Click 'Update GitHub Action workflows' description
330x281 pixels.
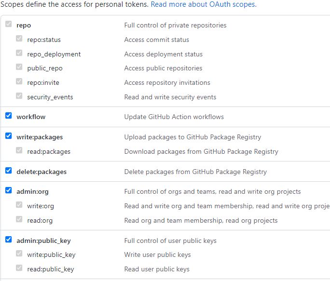174,117
